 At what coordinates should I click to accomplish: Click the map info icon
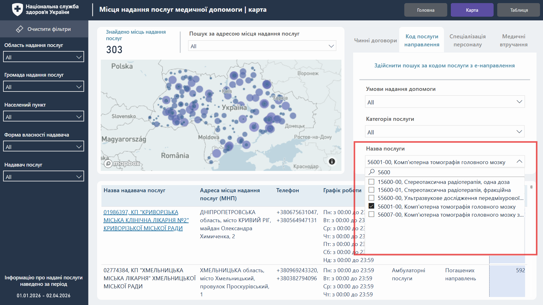click(x=332, y=161)
